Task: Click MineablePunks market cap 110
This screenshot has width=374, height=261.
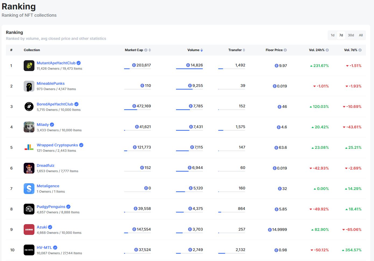Action: point(146,86)
